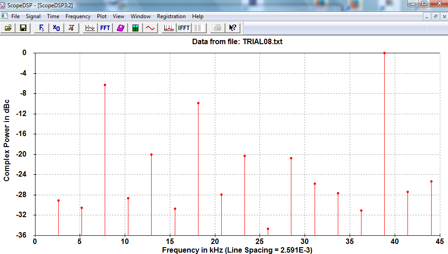Open the Registration menu
The width and height of the screenshot is (448, 254).
tap(171, 16)
